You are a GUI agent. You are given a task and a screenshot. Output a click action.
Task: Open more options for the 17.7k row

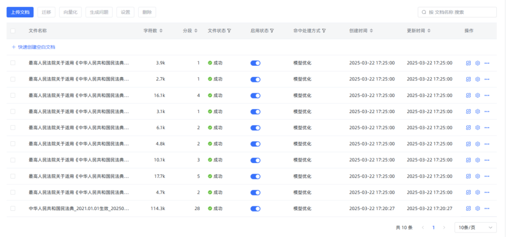[487, 176]
